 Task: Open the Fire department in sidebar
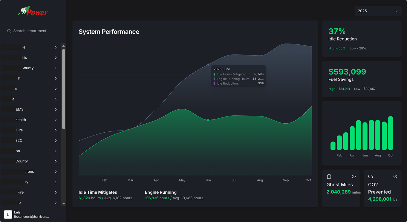click(30, 130)
